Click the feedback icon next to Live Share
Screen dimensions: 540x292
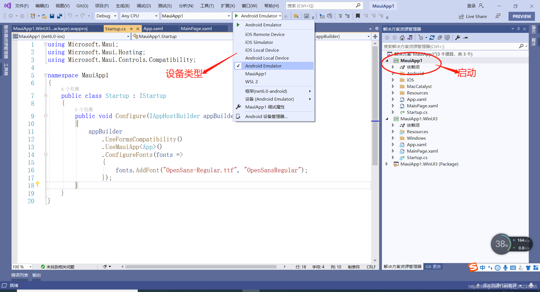(x=498, y=16)
